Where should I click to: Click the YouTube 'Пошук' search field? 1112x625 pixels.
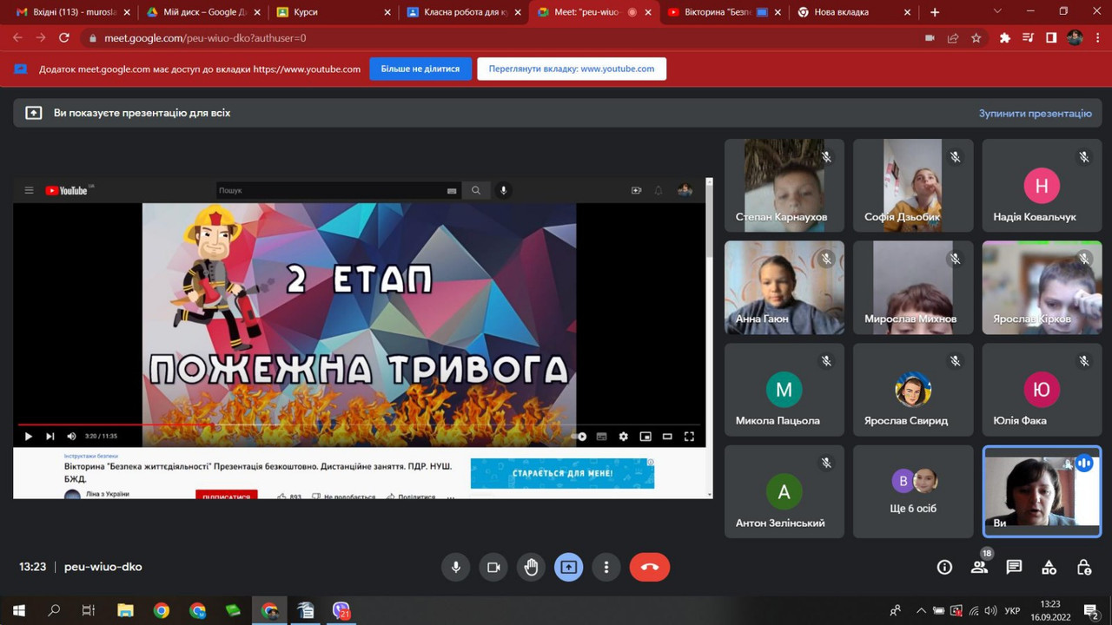pyautogui.click(x=330, y=190)
